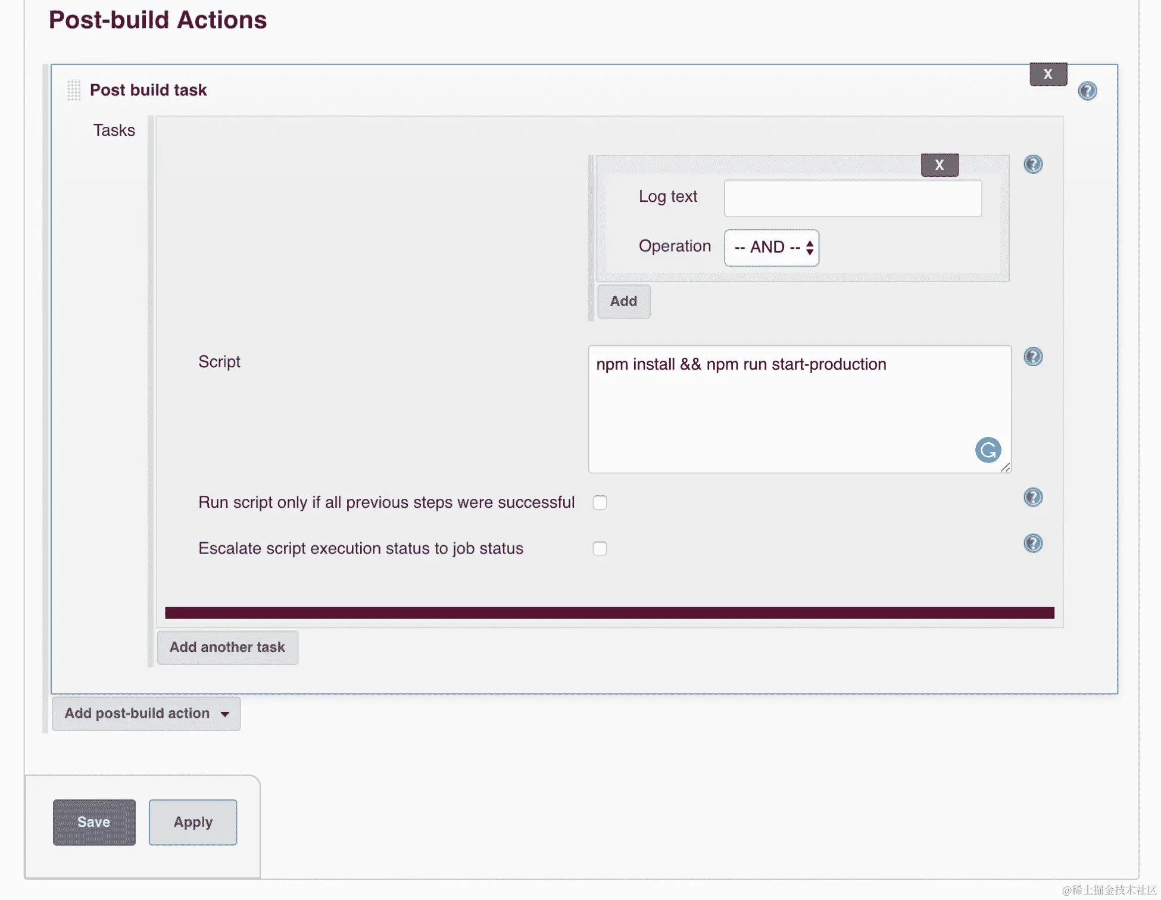Click drag handle beside Post build task
The image size is (1161, 900).
(74, 90)
